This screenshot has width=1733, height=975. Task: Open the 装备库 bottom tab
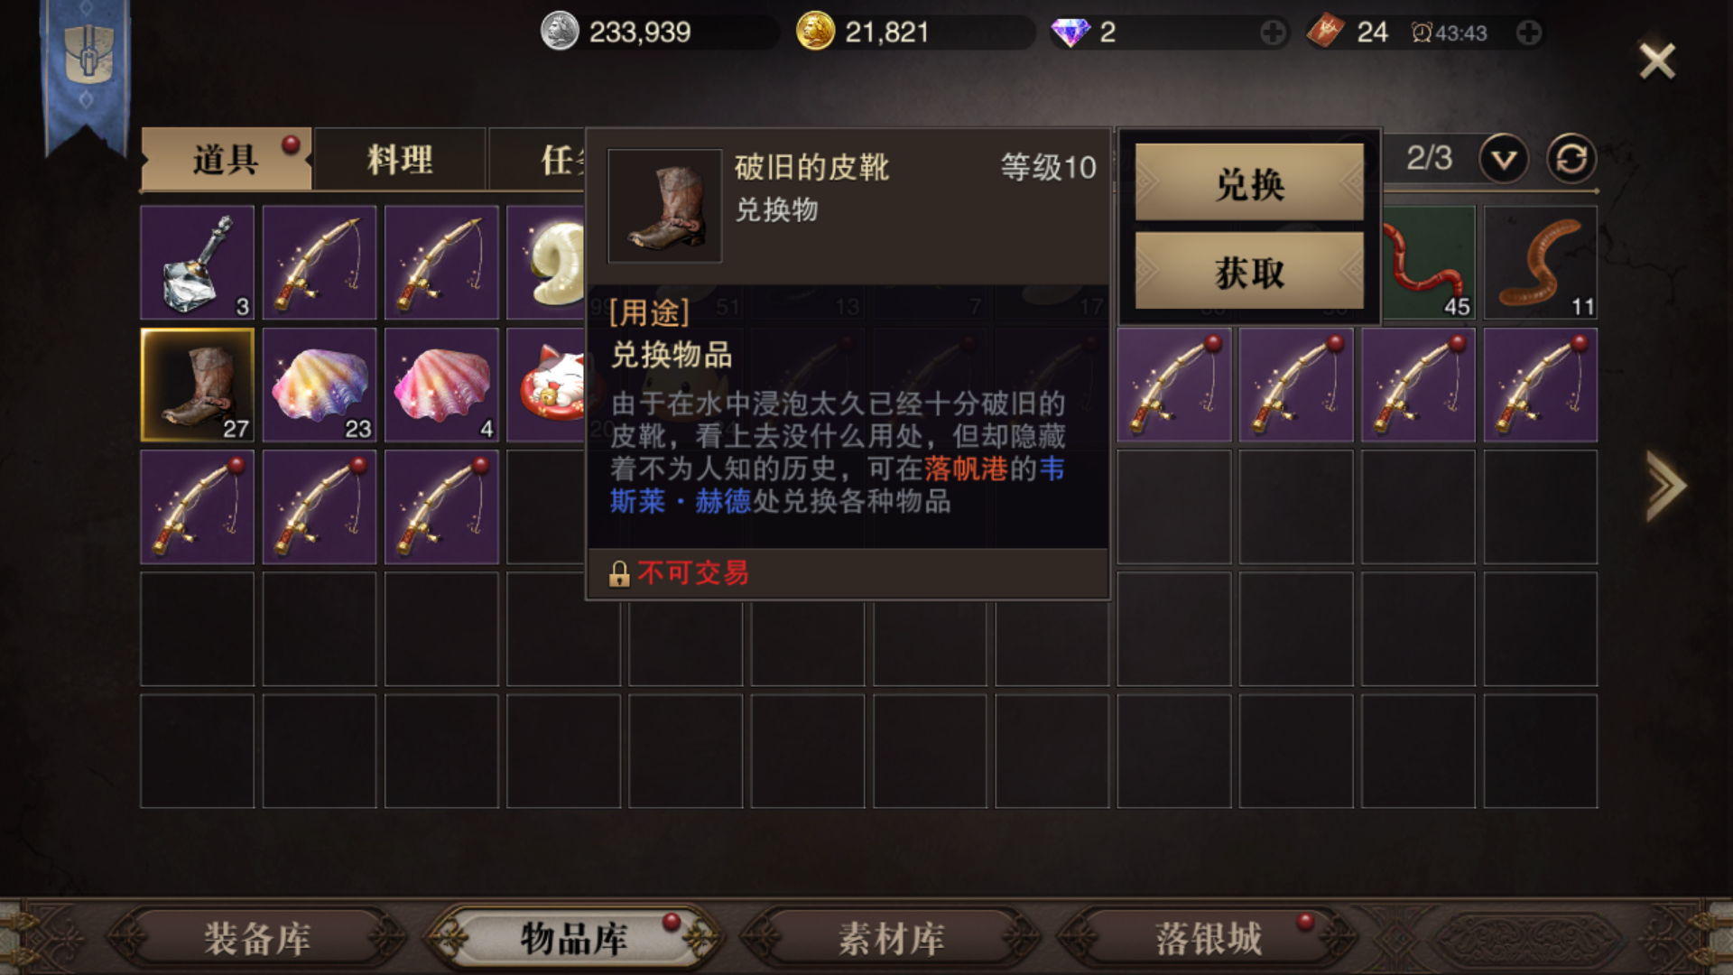coord(257,939)
